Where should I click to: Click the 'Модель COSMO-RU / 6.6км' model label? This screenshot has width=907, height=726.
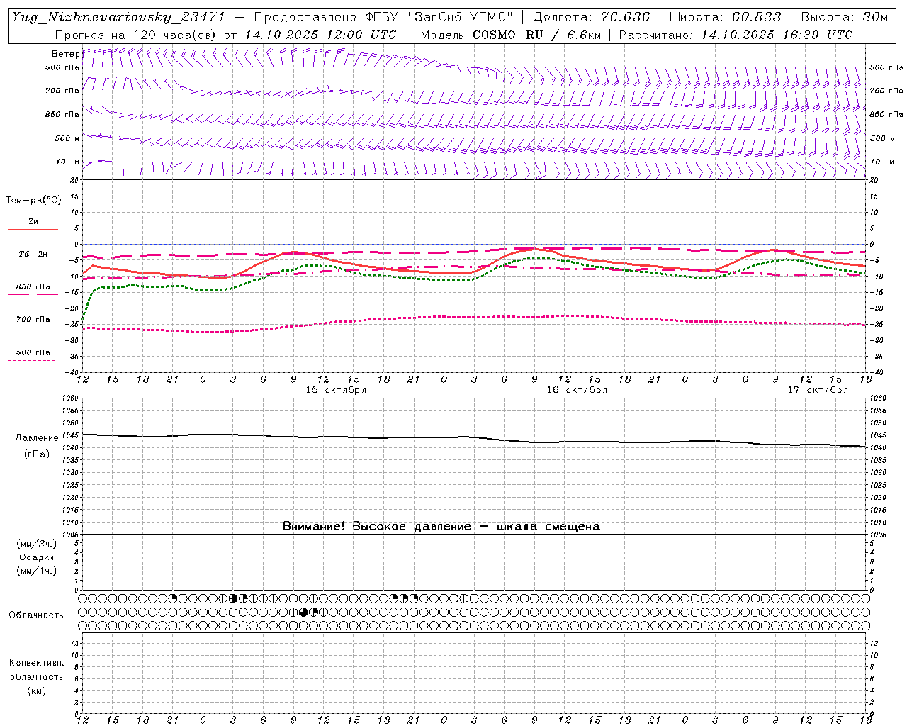[510, 35]
